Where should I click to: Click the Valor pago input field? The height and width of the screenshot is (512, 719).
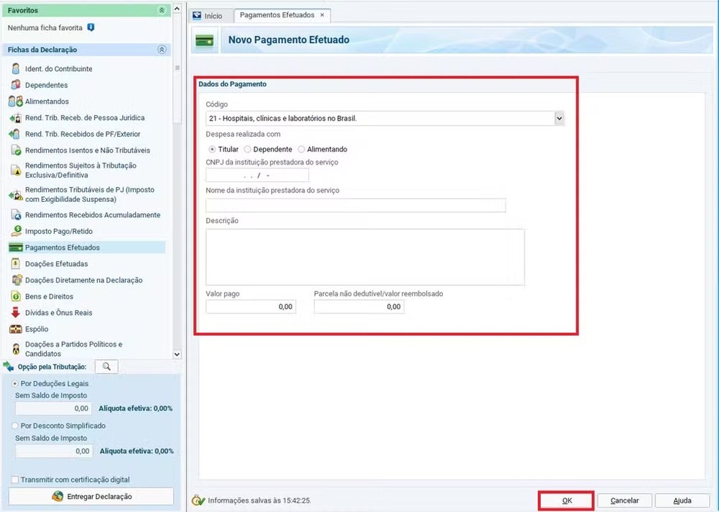pos(251,307)
